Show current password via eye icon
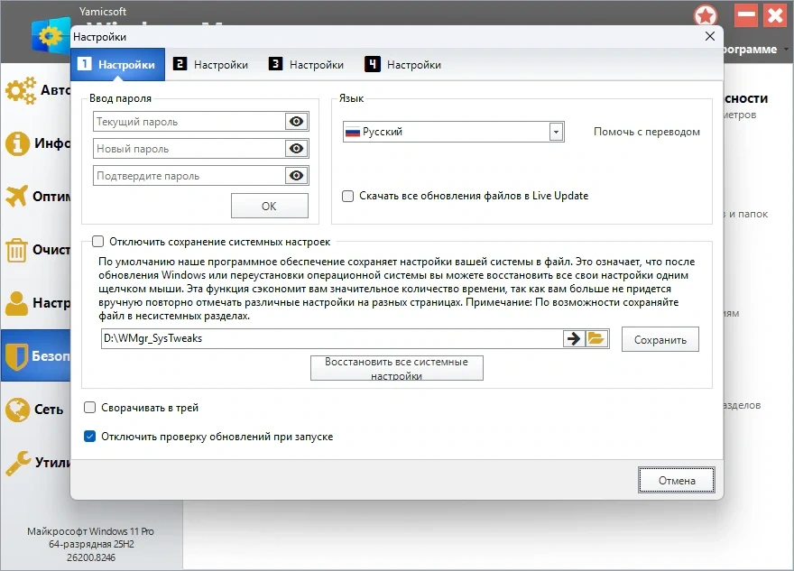The image size is (794, 571). pyautogui.click(x=297, y=122)
